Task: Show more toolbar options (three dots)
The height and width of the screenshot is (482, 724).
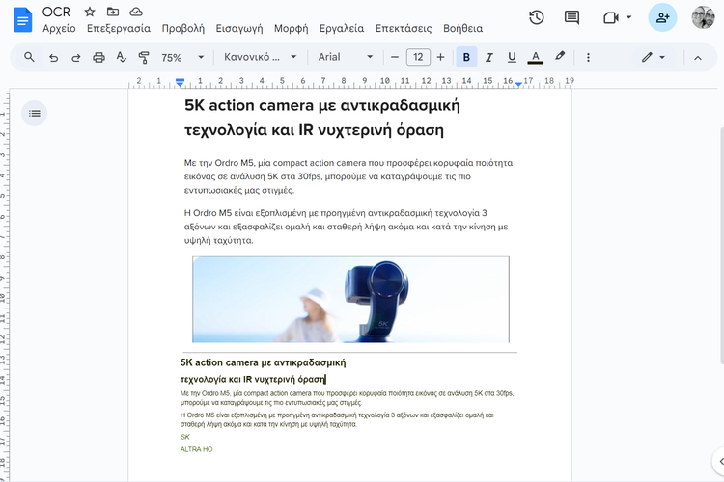Action: [588, 57]
